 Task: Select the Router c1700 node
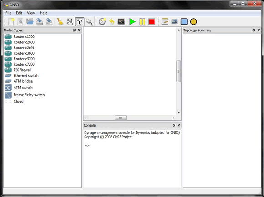20,36
